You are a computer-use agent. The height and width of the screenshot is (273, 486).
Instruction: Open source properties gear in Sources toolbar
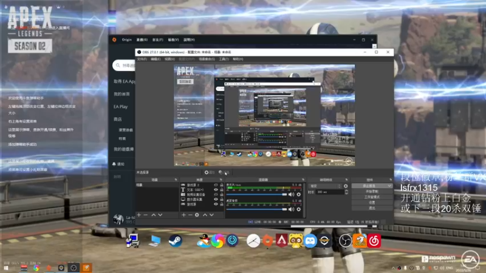[197, 215]
